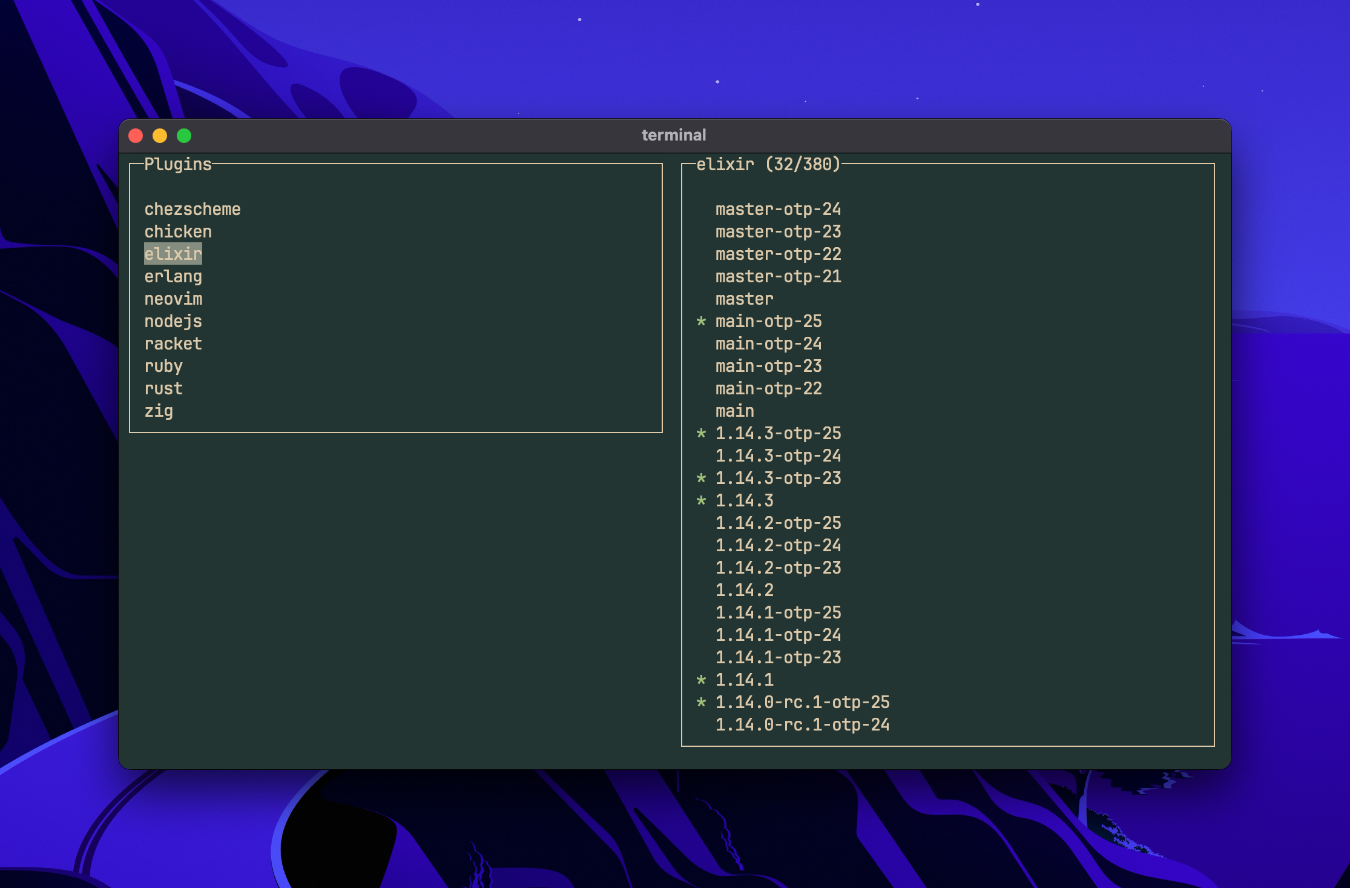Screen dimensions: 1350x888
Task: Select the erlang plugin entry
Action: (173, 277)
